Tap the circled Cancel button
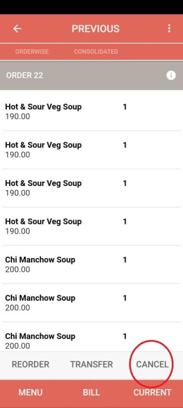The height and width of the screenshot is (408, 183). (152, 364)
